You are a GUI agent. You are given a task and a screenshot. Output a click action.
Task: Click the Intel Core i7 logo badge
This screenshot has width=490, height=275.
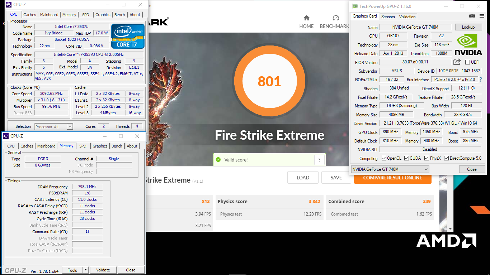pyautogui.click(x=128, y=36)
